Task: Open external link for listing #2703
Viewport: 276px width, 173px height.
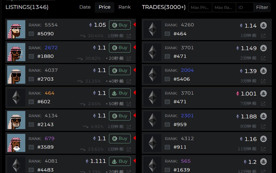Action: pos(129,81)
